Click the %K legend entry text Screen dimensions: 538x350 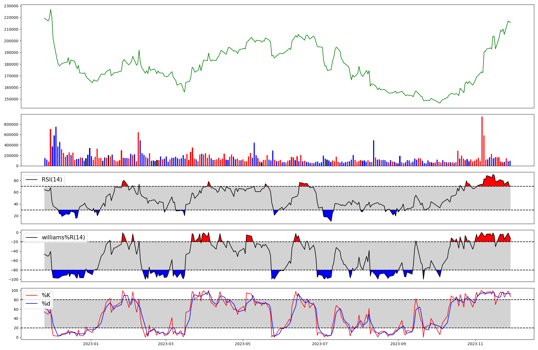click(46, 295)
